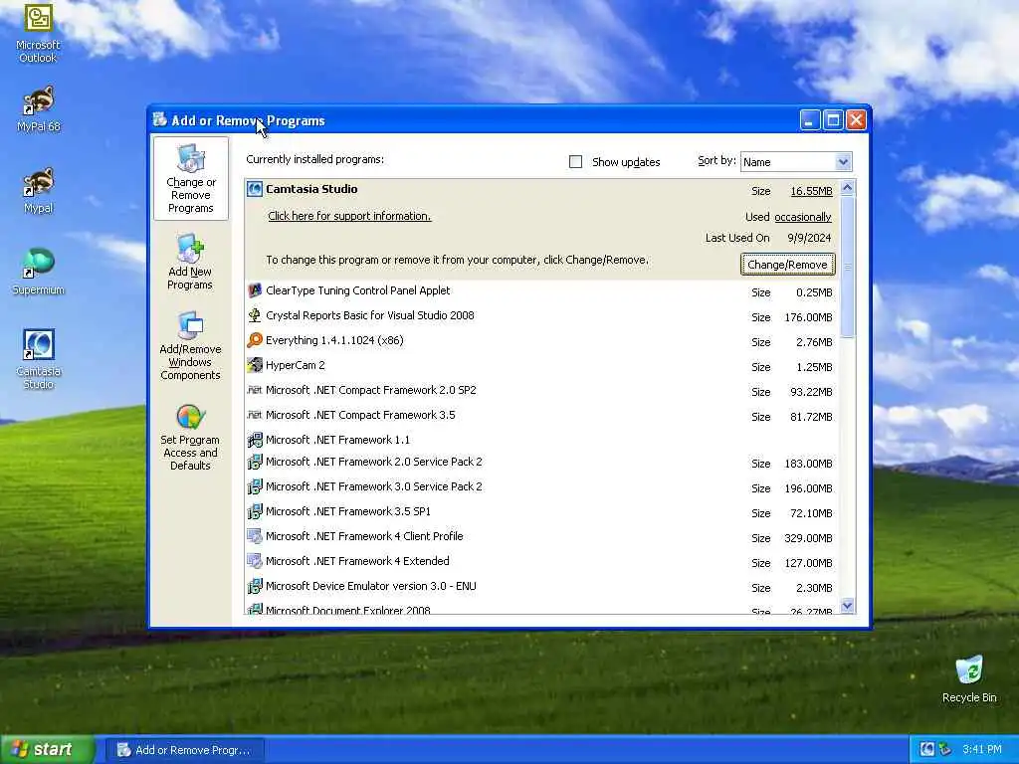
Task: Select Crystal Reports Basic for Visual Studio 2008
Action: tap(542, 315)
